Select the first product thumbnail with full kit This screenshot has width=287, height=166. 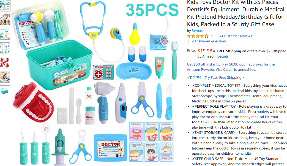(x=5, y=5)
